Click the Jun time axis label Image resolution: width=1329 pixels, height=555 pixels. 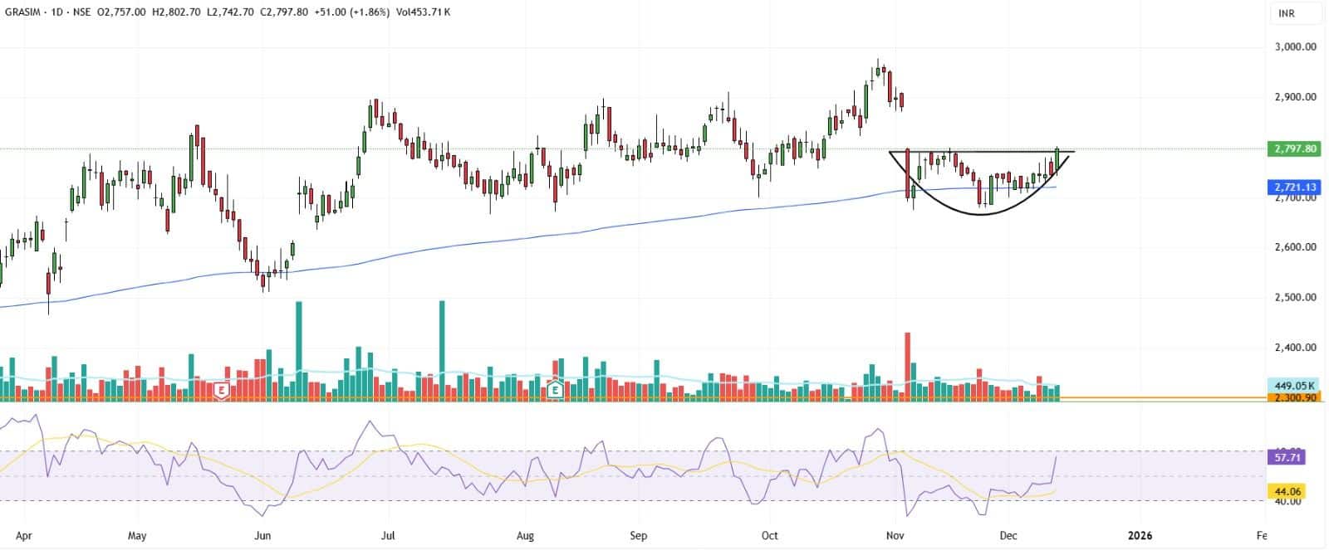point(262,536)
